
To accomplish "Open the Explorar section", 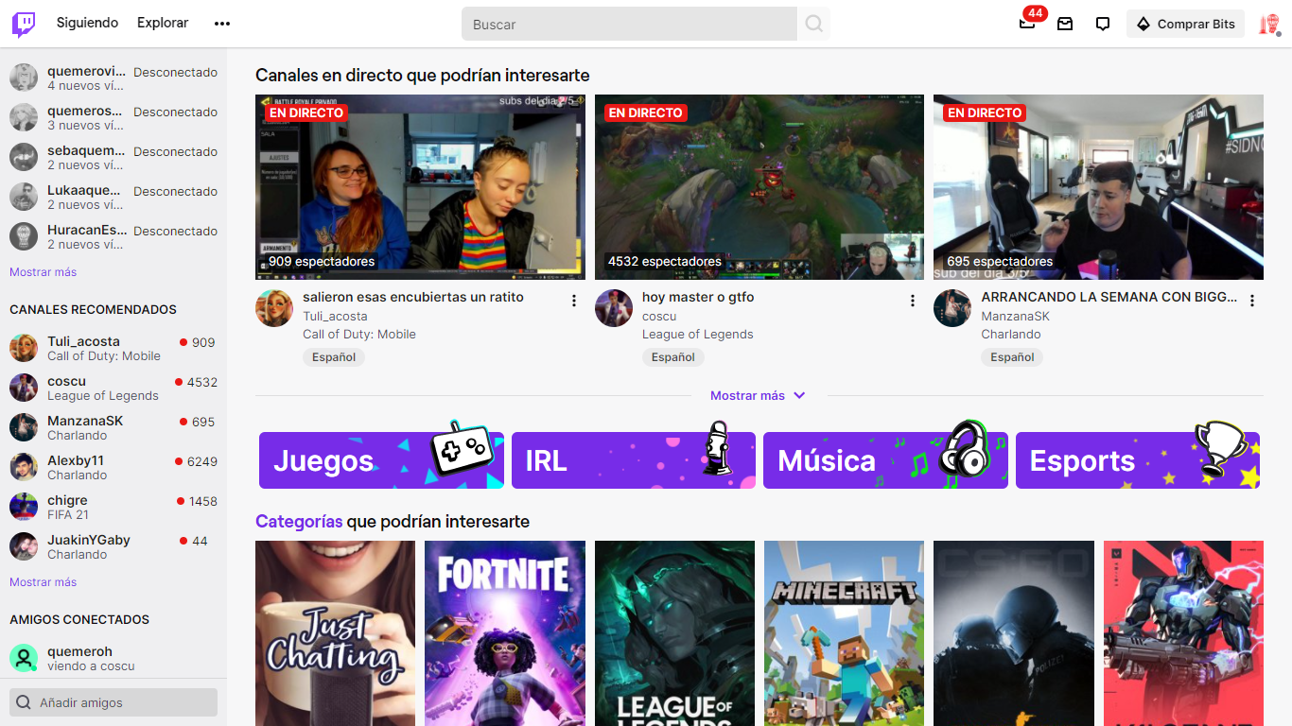I will coord(162,23).
